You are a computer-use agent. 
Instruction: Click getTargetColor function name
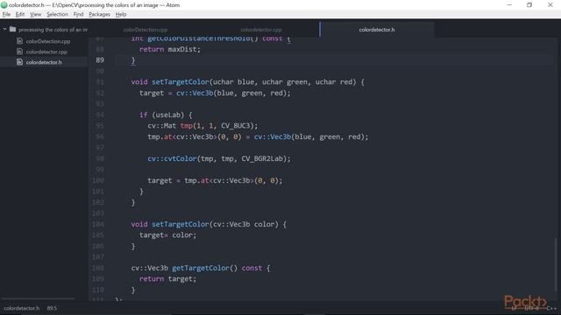pyautogui.click(x=201, y=269)
